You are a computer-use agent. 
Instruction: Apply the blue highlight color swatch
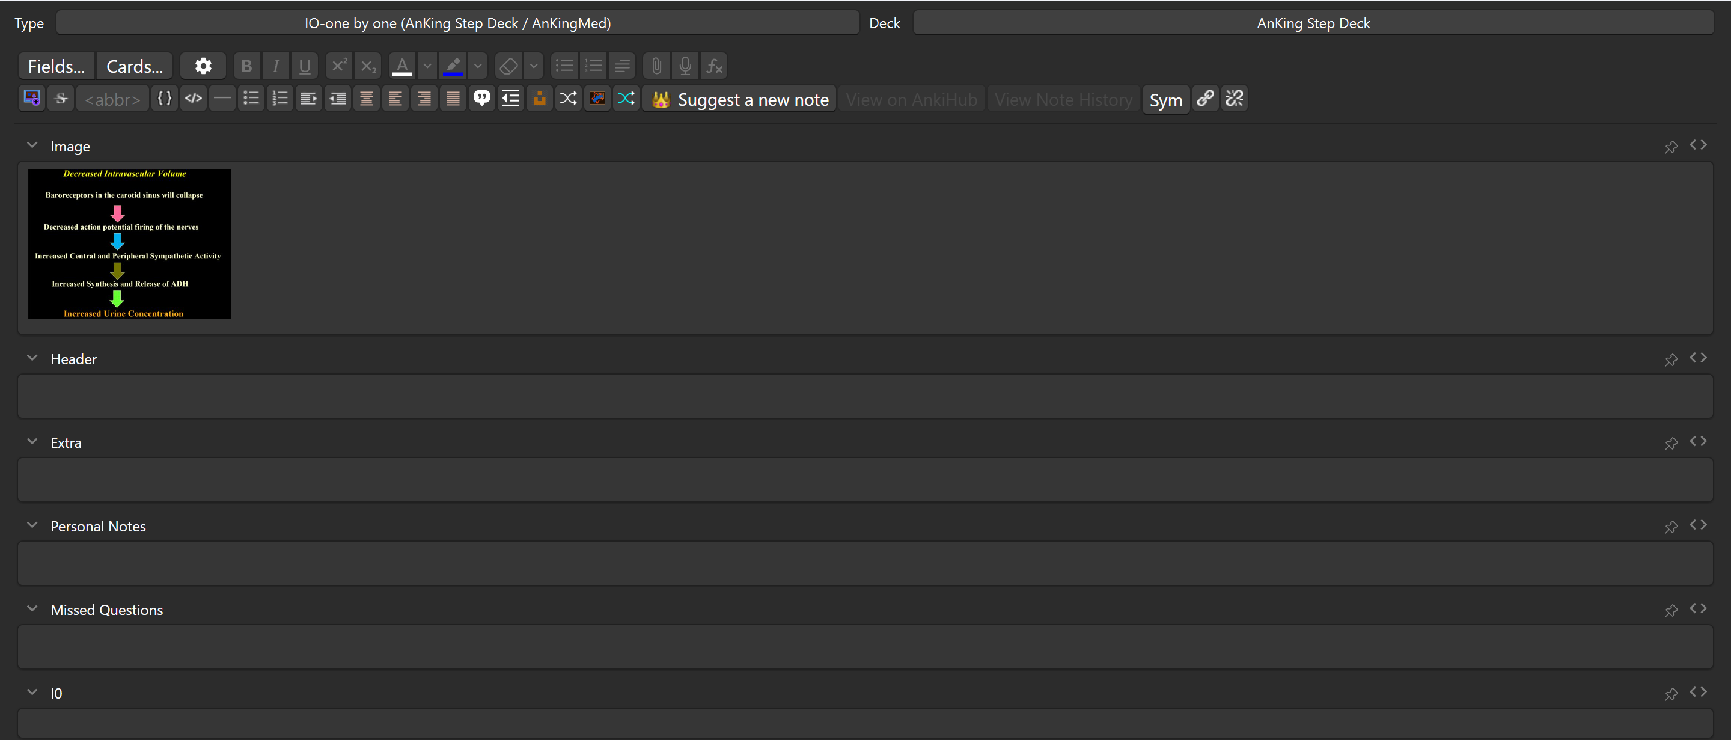453,66
